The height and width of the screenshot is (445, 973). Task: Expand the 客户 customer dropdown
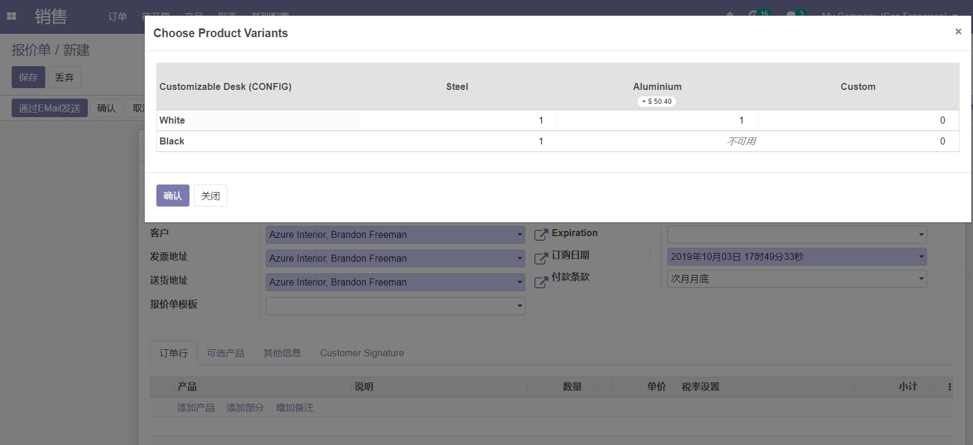519,235
